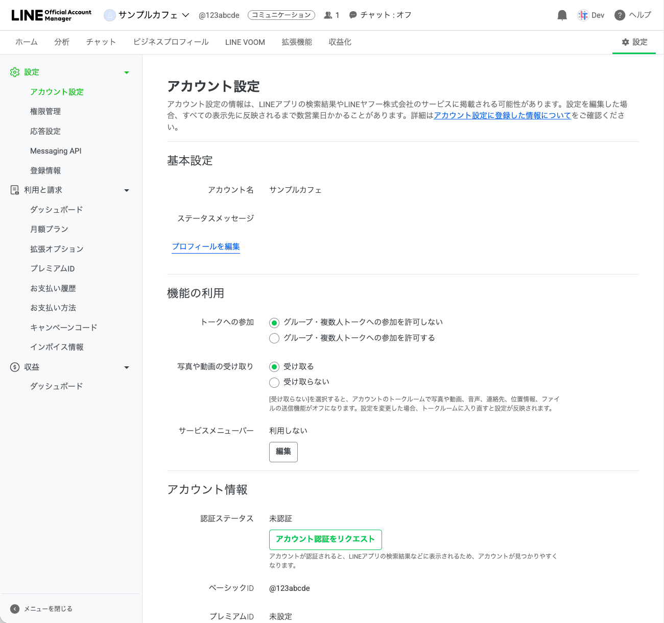The height and width of the screenshot is (623, 664).
Task: Click アカウント認証をリクエスト button
Action: pos(325,539)
